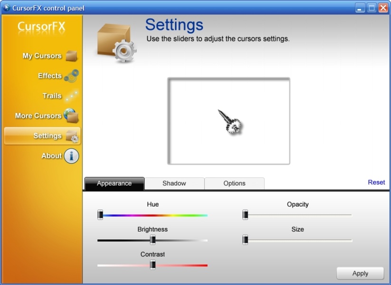Click the Contrast slider handle

pos(153,265)
